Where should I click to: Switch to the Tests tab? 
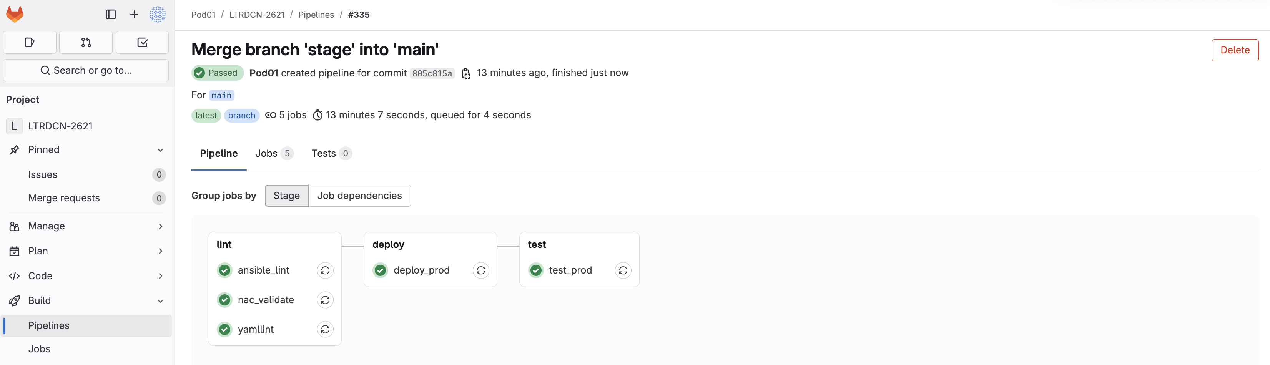[331, 154]
